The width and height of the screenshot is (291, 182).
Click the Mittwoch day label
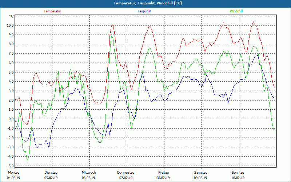(x=89, y=173)
